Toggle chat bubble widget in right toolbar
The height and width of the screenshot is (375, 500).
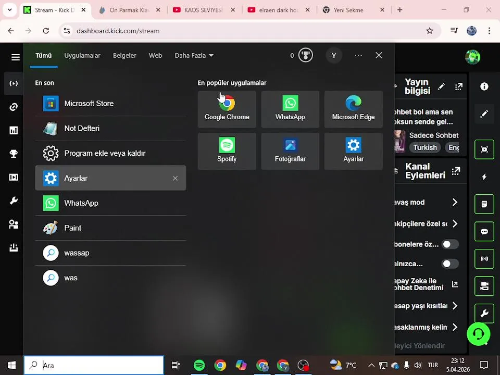point(484,231)
